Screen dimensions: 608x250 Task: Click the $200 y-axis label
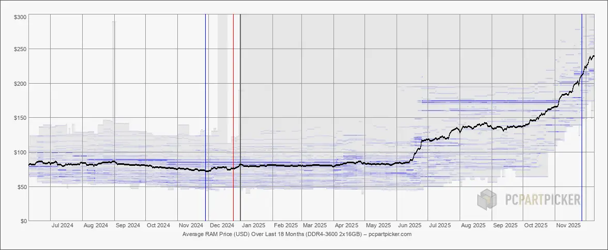20,84
